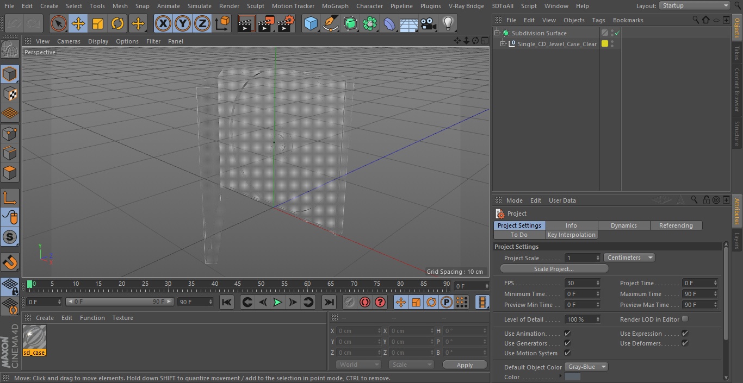
Task: Click the Apply coordinates button
Action: coord(465,365)
